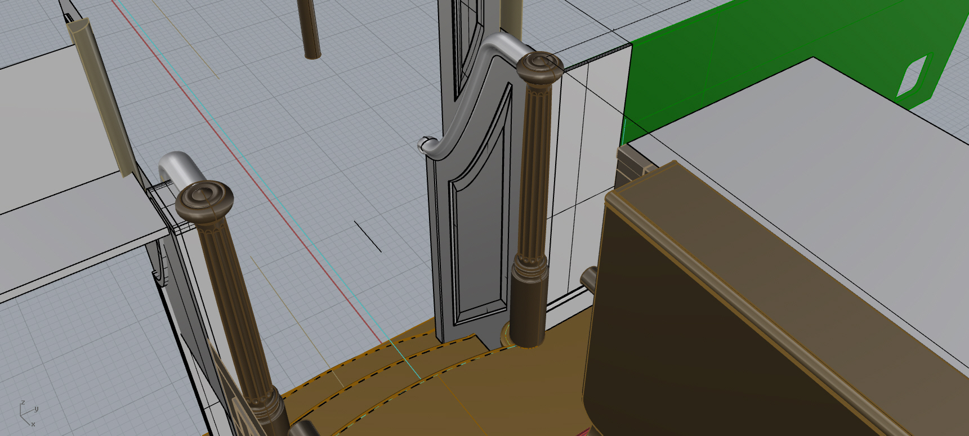Select the hanging brown cylinder at the top
Screen dimensions: 969x436
click(x=309, y=28)
